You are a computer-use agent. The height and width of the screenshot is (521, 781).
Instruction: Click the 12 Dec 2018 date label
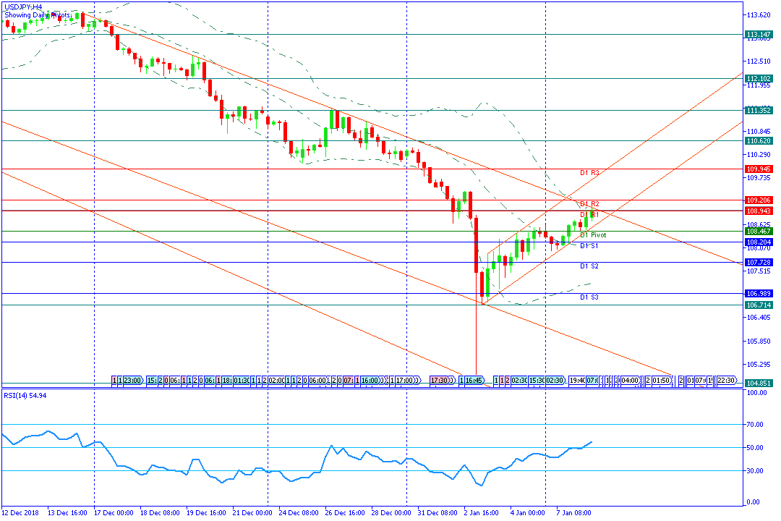(20, 513)
